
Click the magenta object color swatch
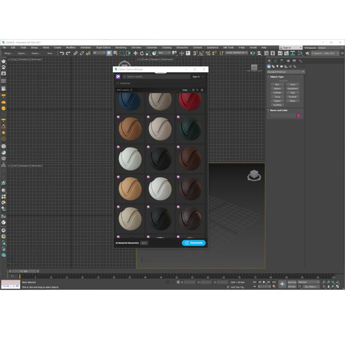coord(298,115)
